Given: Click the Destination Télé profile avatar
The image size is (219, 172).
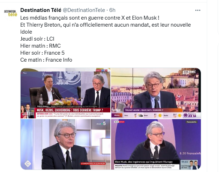Looking at the screenshot, I should (x=10, y=14).
